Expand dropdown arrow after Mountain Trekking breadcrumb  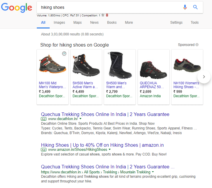click(x=153, y=172)
